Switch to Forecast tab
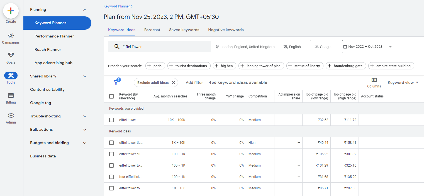The width and height of the screenshot is (424, 196). [152, 30]
